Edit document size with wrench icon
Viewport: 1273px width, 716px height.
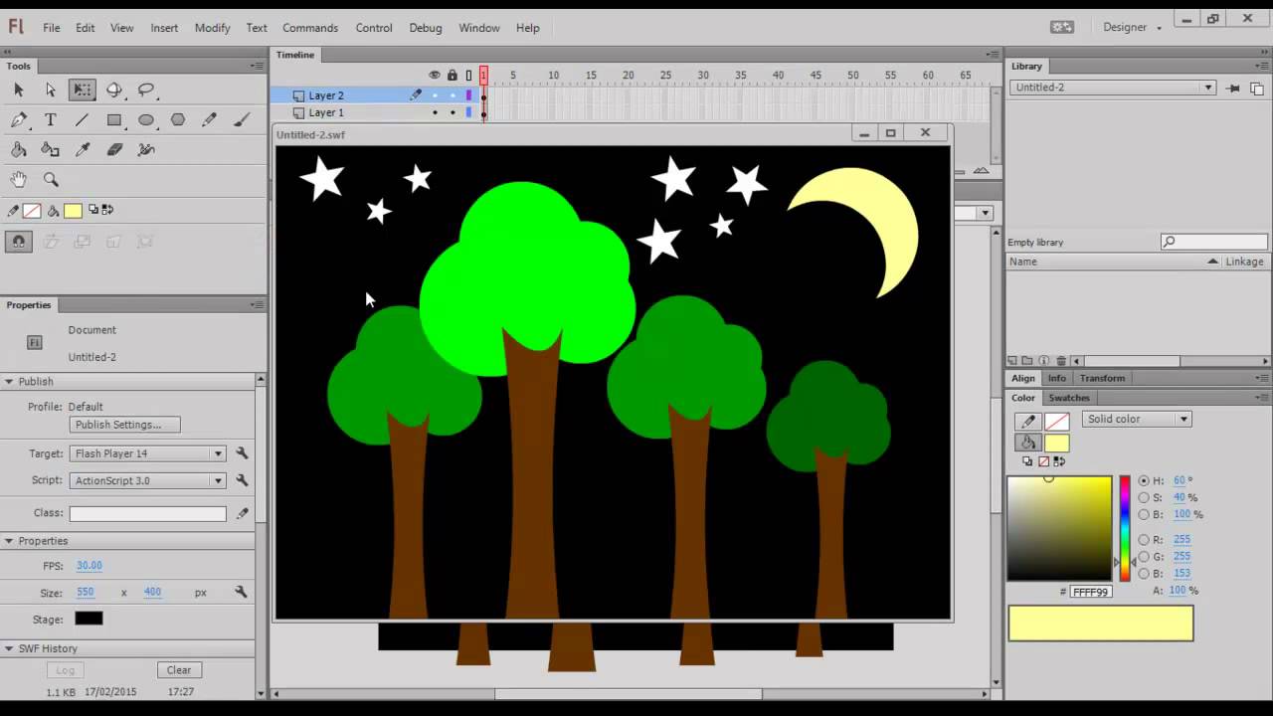pyautogui.click(x=241, y=592)
